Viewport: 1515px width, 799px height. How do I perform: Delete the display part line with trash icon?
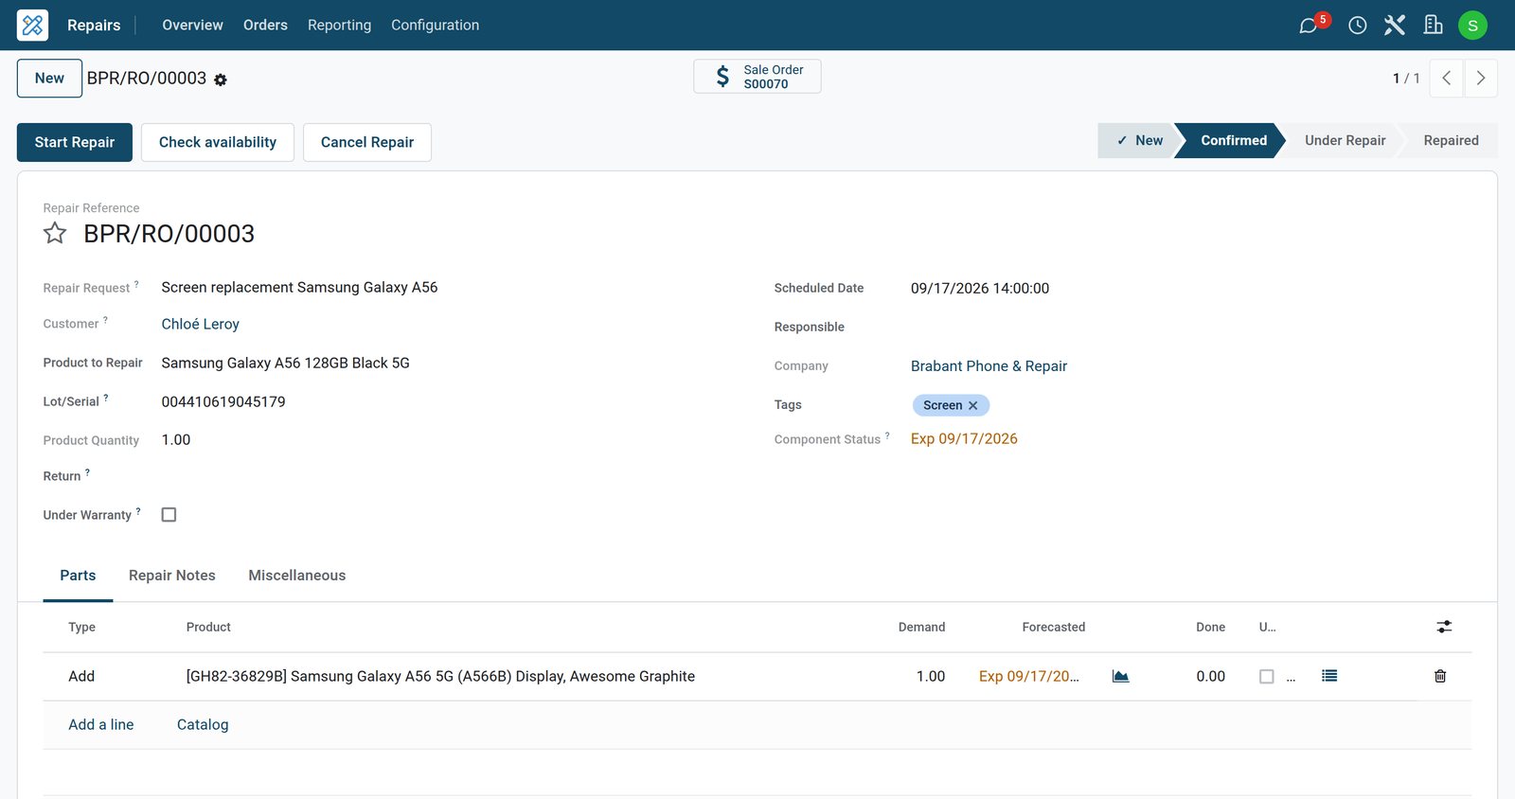tap(1440, 676)
